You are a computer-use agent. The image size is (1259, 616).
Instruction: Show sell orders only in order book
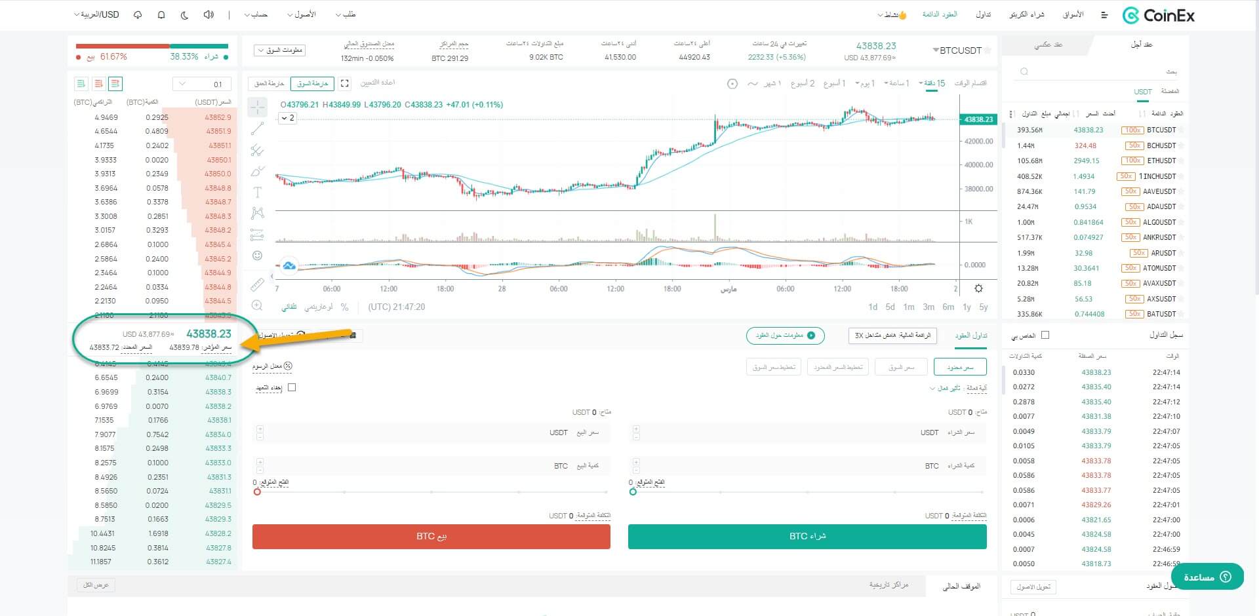(x=98, y=84)
